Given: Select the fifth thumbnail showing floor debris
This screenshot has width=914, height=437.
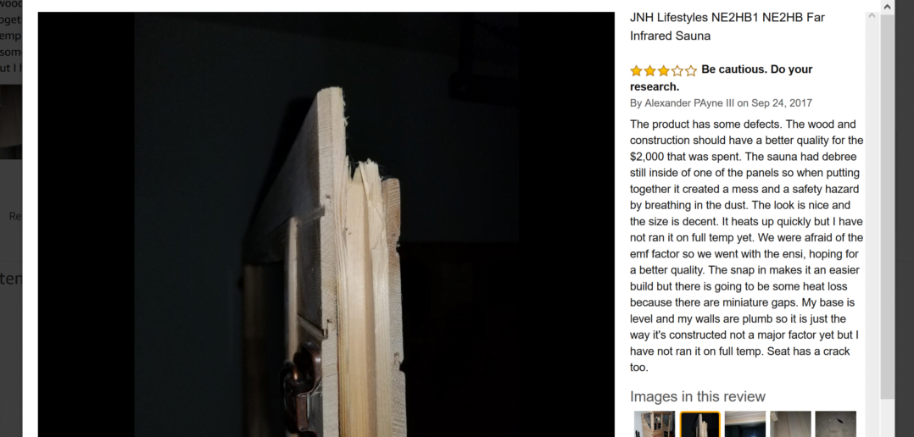Looking at the screenshot, I should (x=836, y=424).
